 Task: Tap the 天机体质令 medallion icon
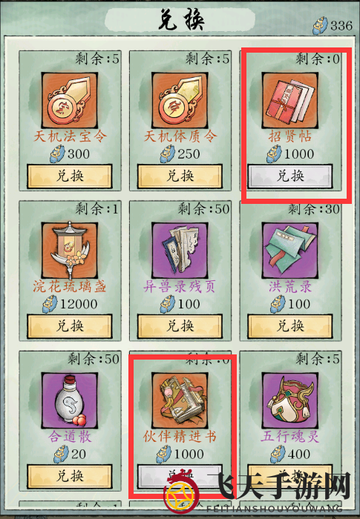pos(180,100)
